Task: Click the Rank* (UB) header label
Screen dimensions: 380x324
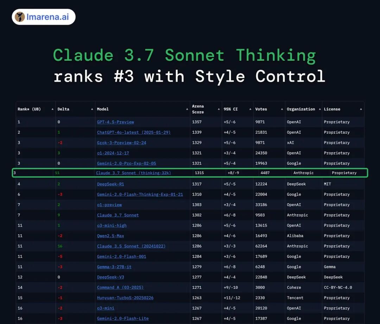Action: 29,109
